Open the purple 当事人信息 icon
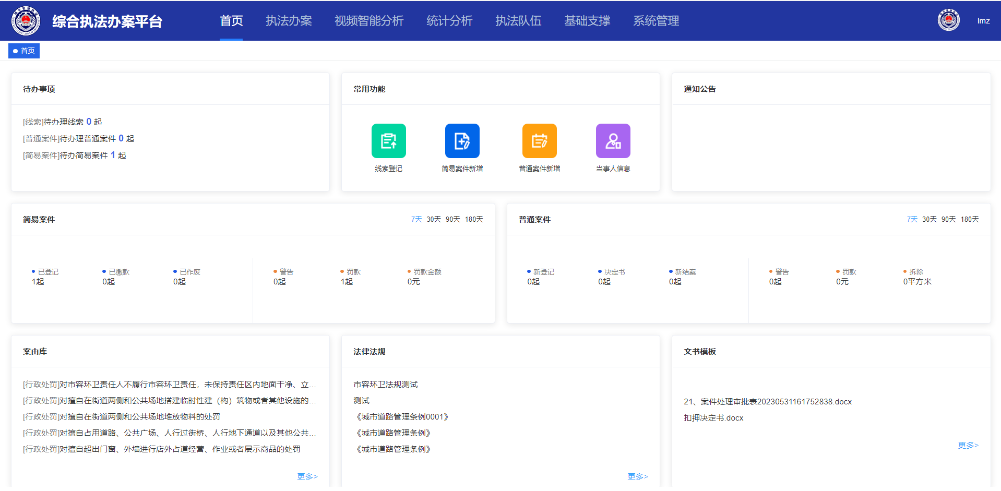This screenshot has width=1001, height=491. pos(613,141)
